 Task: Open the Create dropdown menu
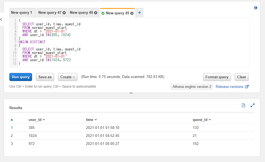tap(68, 77)
